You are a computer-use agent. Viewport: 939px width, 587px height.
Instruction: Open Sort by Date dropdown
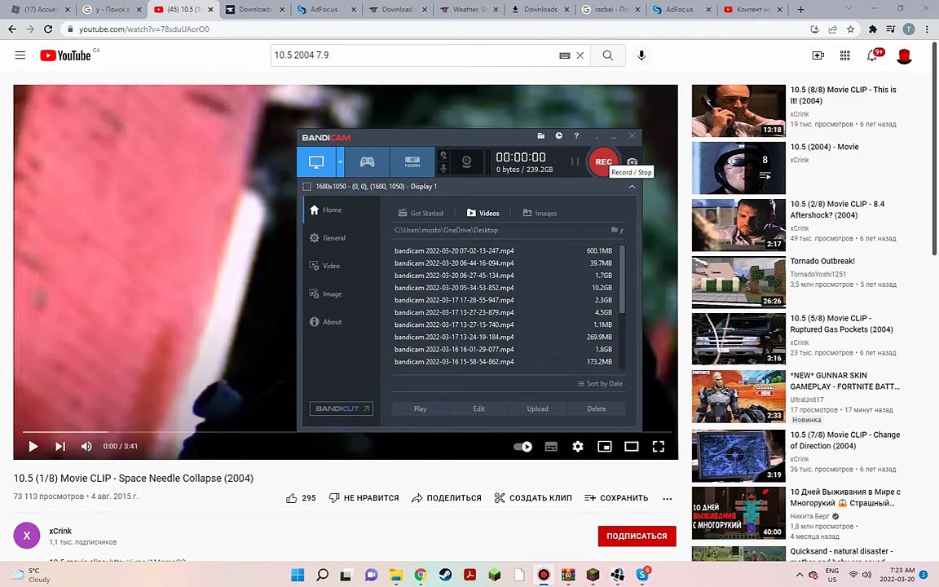[x=600, y=384]
